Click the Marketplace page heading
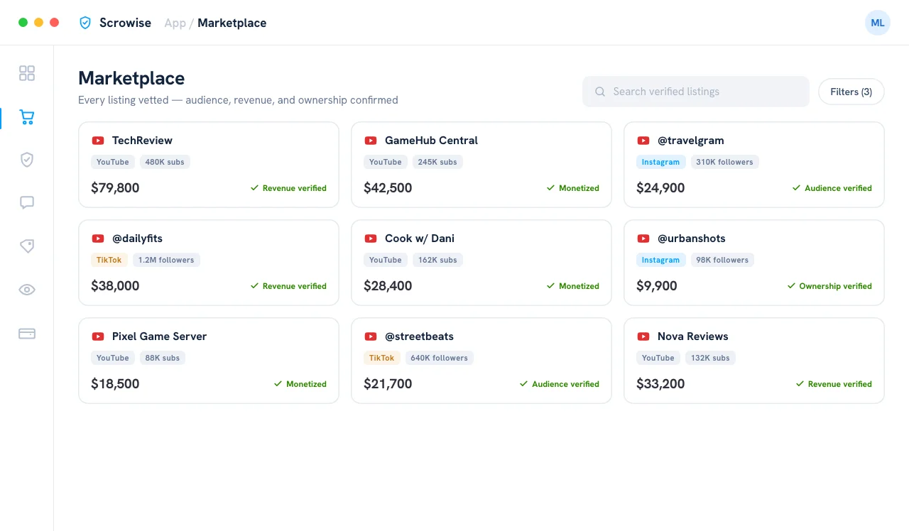Image resolution: width=909 pixels, height=531 pixels. tap(131, 78)
